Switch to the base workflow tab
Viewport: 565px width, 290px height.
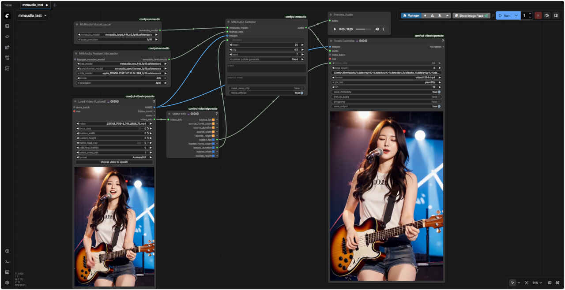pyautogui.click(x=8, y=5)
